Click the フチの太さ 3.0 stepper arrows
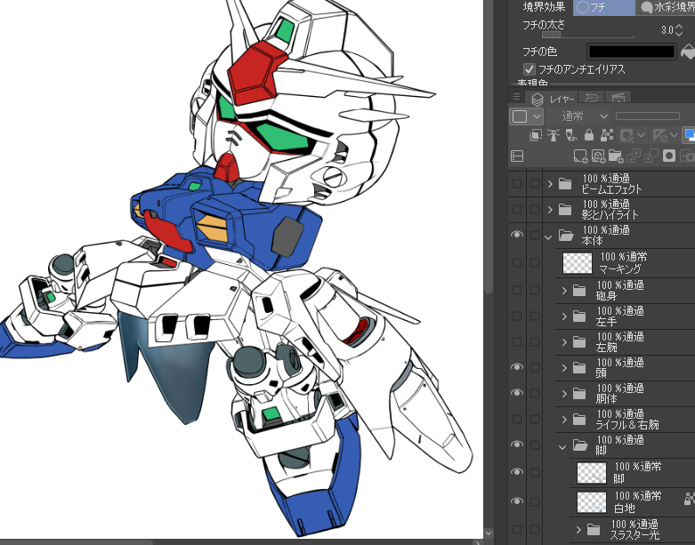695x545 pixels. click(x=679, y=29)
